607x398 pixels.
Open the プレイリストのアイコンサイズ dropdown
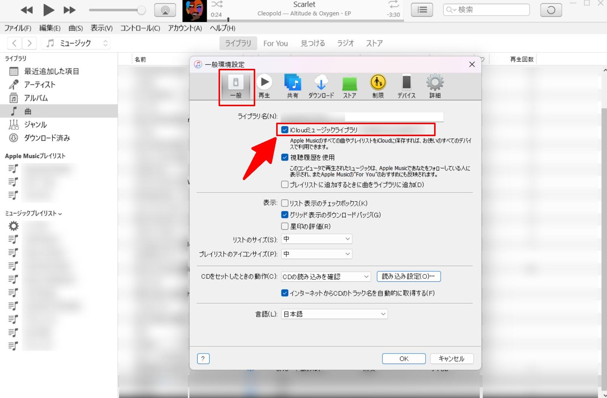[x=317, y=254]
